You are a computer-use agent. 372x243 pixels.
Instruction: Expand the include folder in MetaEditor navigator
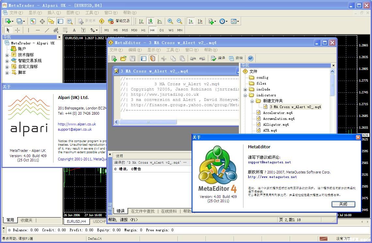[x=245, y=89]
